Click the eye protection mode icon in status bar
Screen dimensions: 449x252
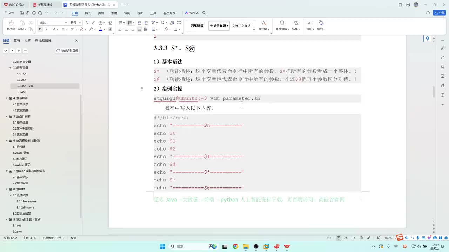pos(329,238)
